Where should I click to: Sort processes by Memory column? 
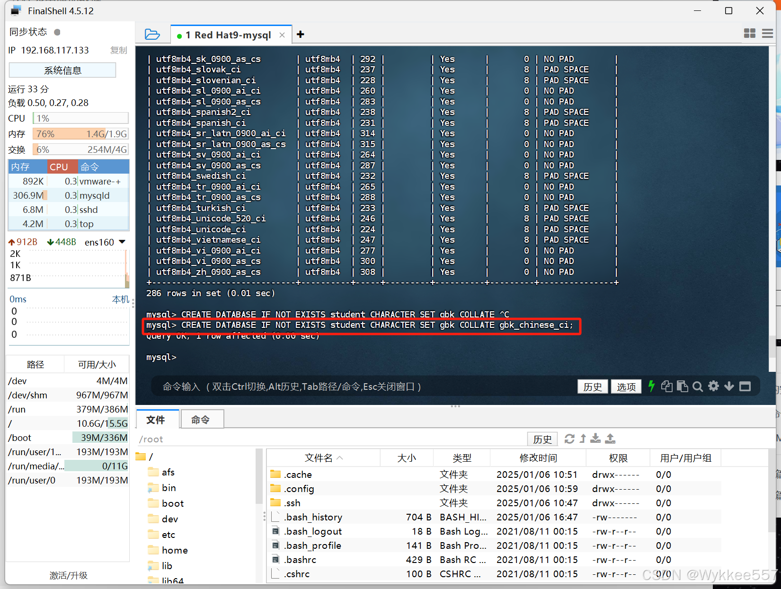coord(27,167)
